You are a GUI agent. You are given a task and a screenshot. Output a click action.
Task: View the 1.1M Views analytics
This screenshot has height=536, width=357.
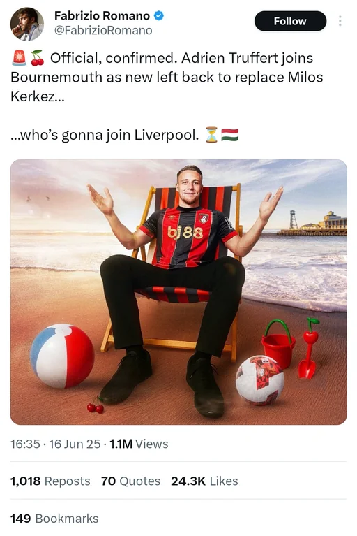[x=139, y=444]
